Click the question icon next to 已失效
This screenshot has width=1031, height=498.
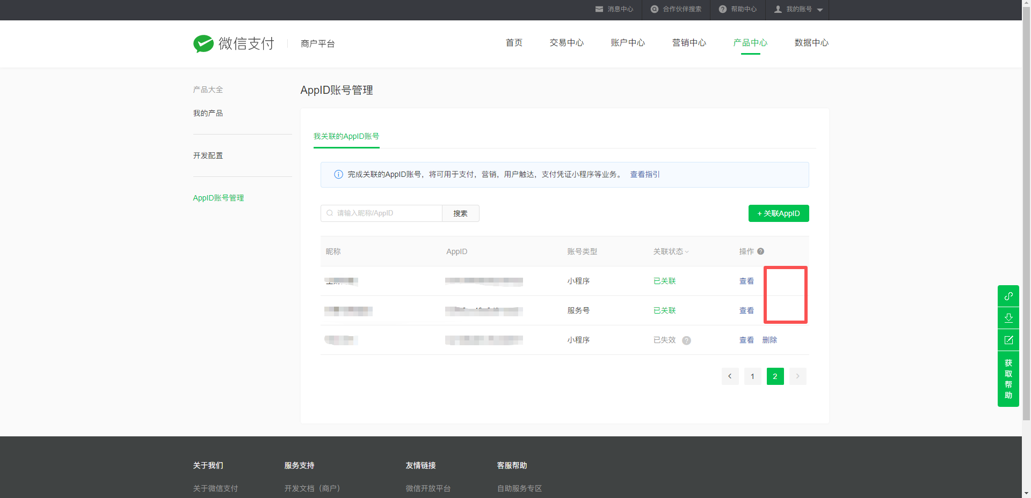[x=686, y=340]
